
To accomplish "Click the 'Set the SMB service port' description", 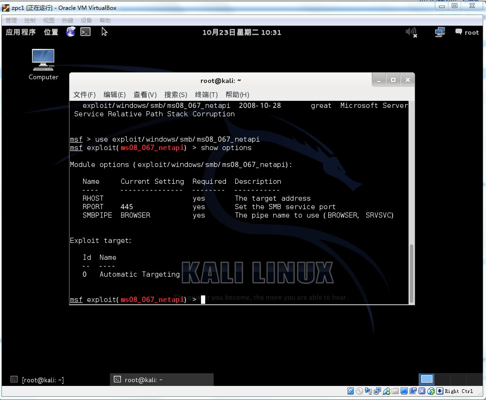I will coord(285,207).
